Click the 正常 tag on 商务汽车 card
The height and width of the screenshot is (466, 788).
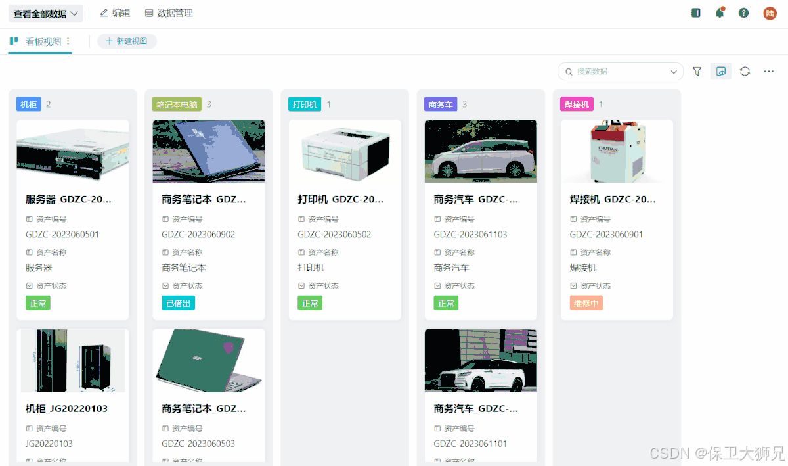[446, 303]
